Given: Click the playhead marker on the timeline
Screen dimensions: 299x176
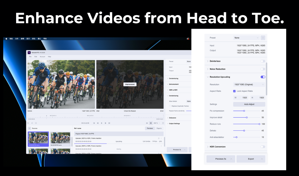Looking at the screenshot, I should pos(46,116).
